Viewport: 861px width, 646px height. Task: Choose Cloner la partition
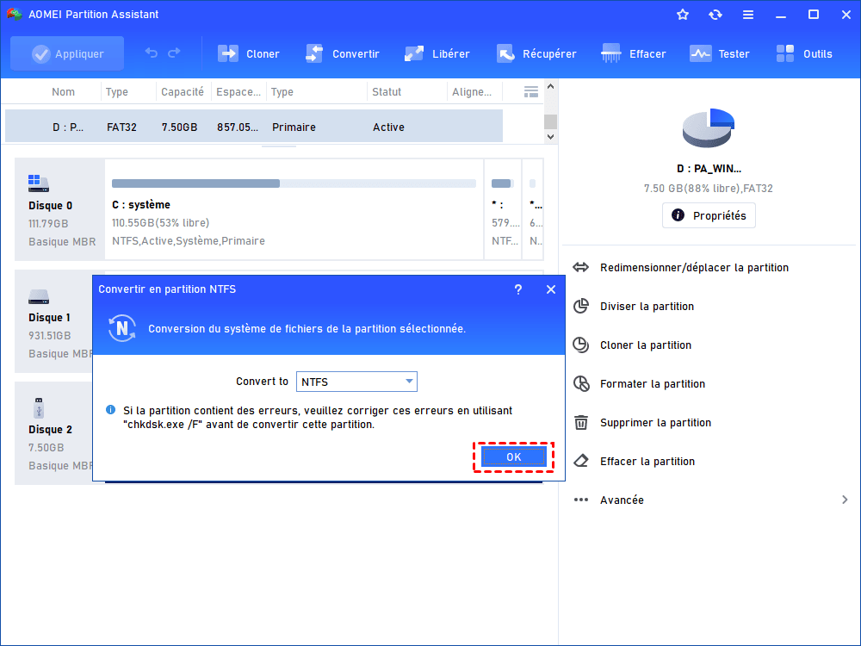[x=646, y=345]
